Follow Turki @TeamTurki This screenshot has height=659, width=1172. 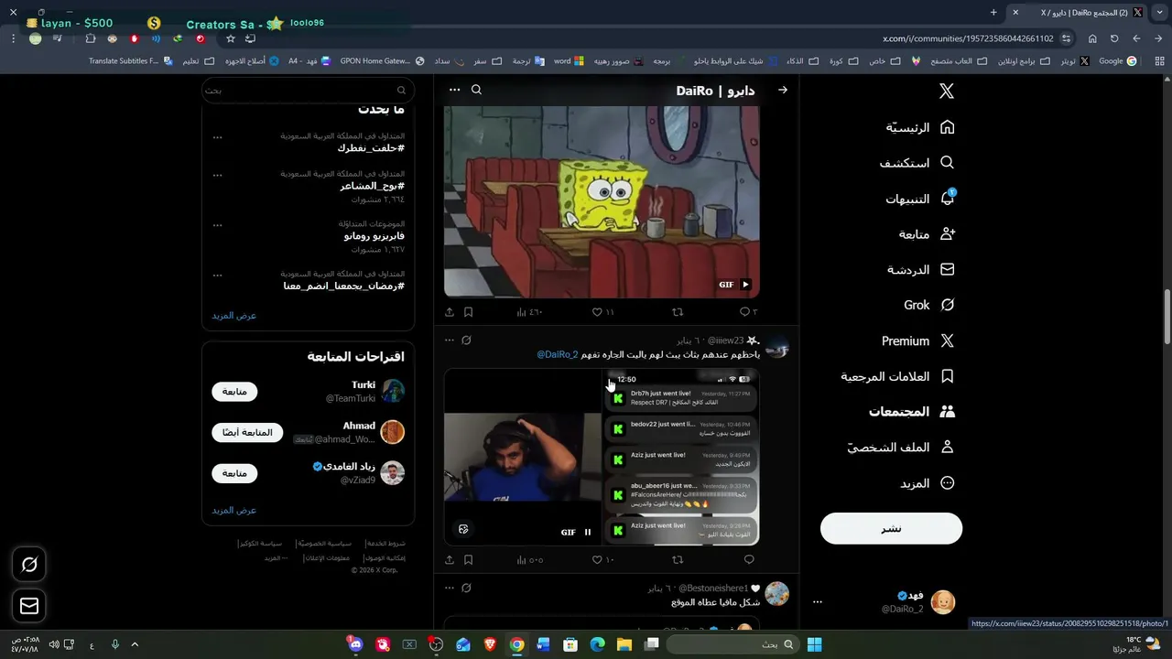pos(234,392)
